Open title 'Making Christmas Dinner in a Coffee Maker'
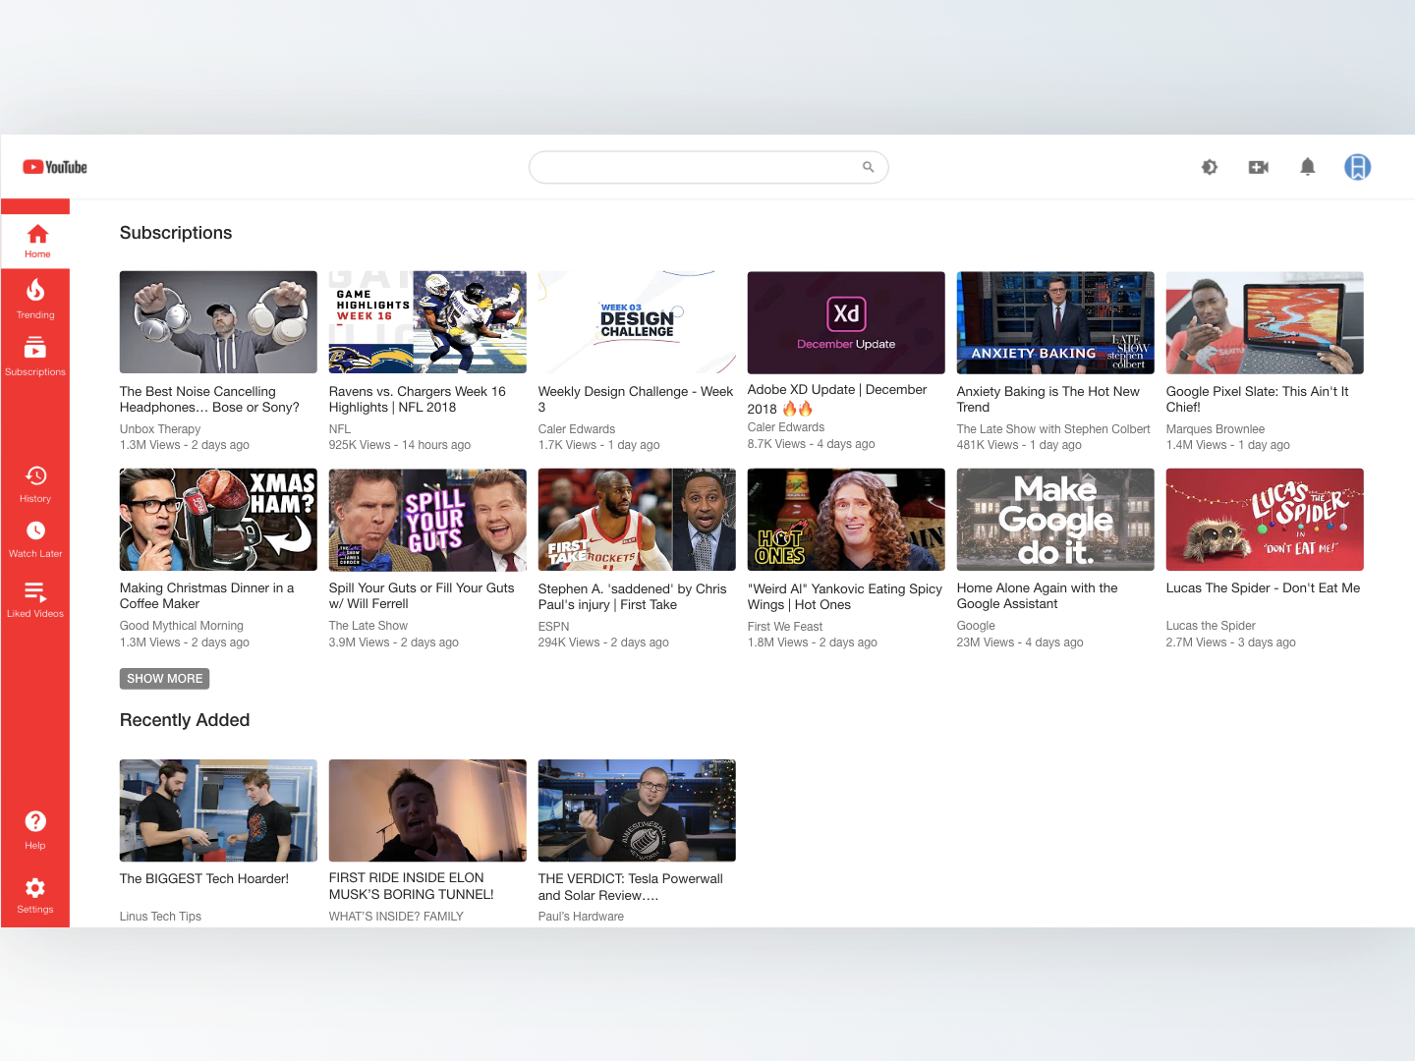Screen dimensions: 1415x1061 tap(206, 596)
